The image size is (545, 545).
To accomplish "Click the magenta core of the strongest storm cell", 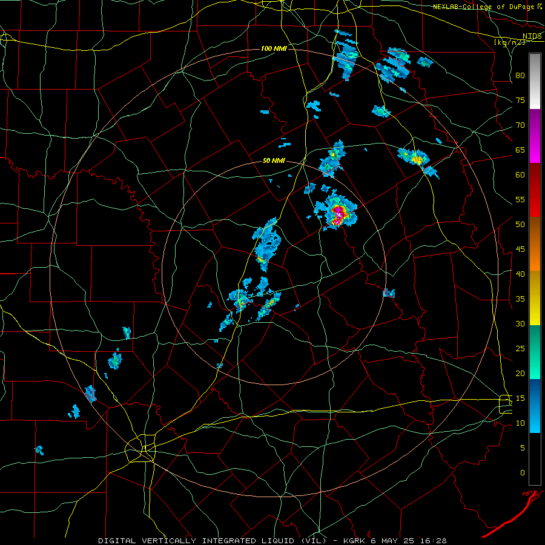I will pyautogui.click(x=338, y=214).
